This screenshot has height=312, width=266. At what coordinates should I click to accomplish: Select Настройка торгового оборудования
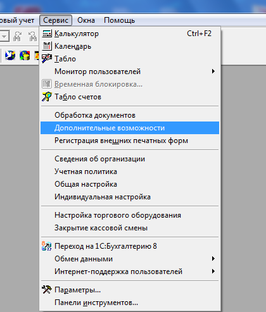130,215
